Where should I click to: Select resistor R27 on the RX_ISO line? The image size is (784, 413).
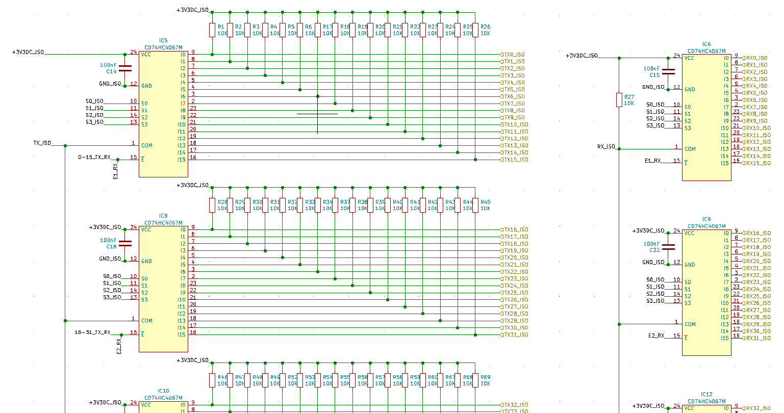pos(619,100)
